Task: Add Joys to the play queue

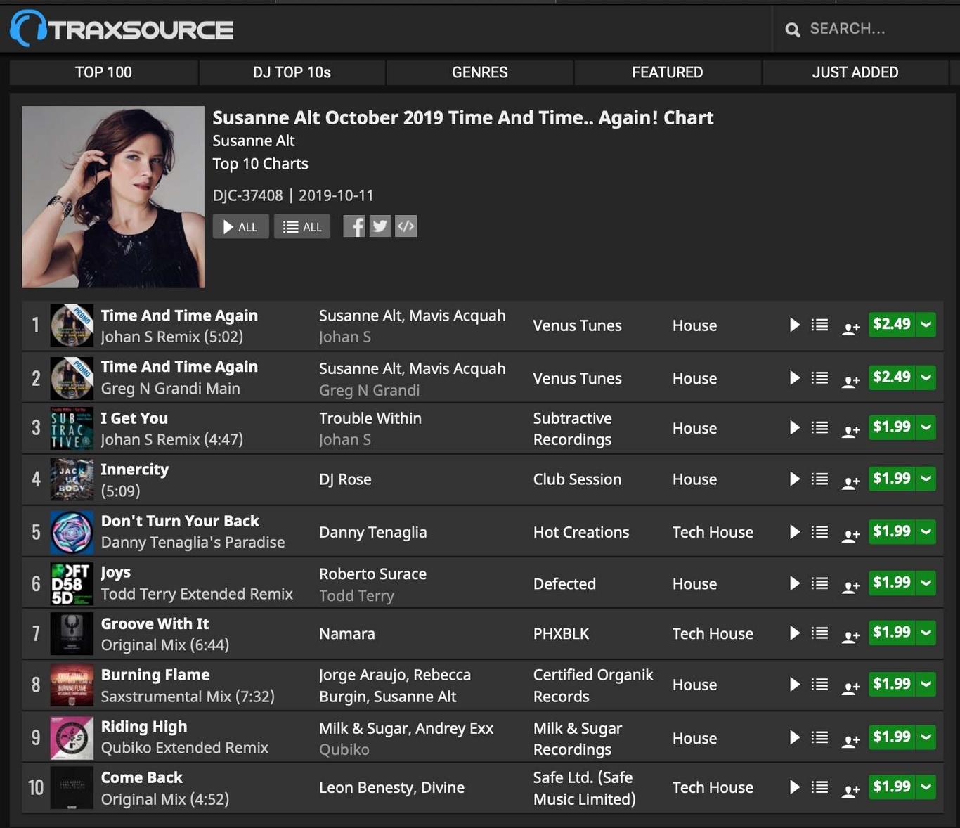Action: click(x=819, y=583)
